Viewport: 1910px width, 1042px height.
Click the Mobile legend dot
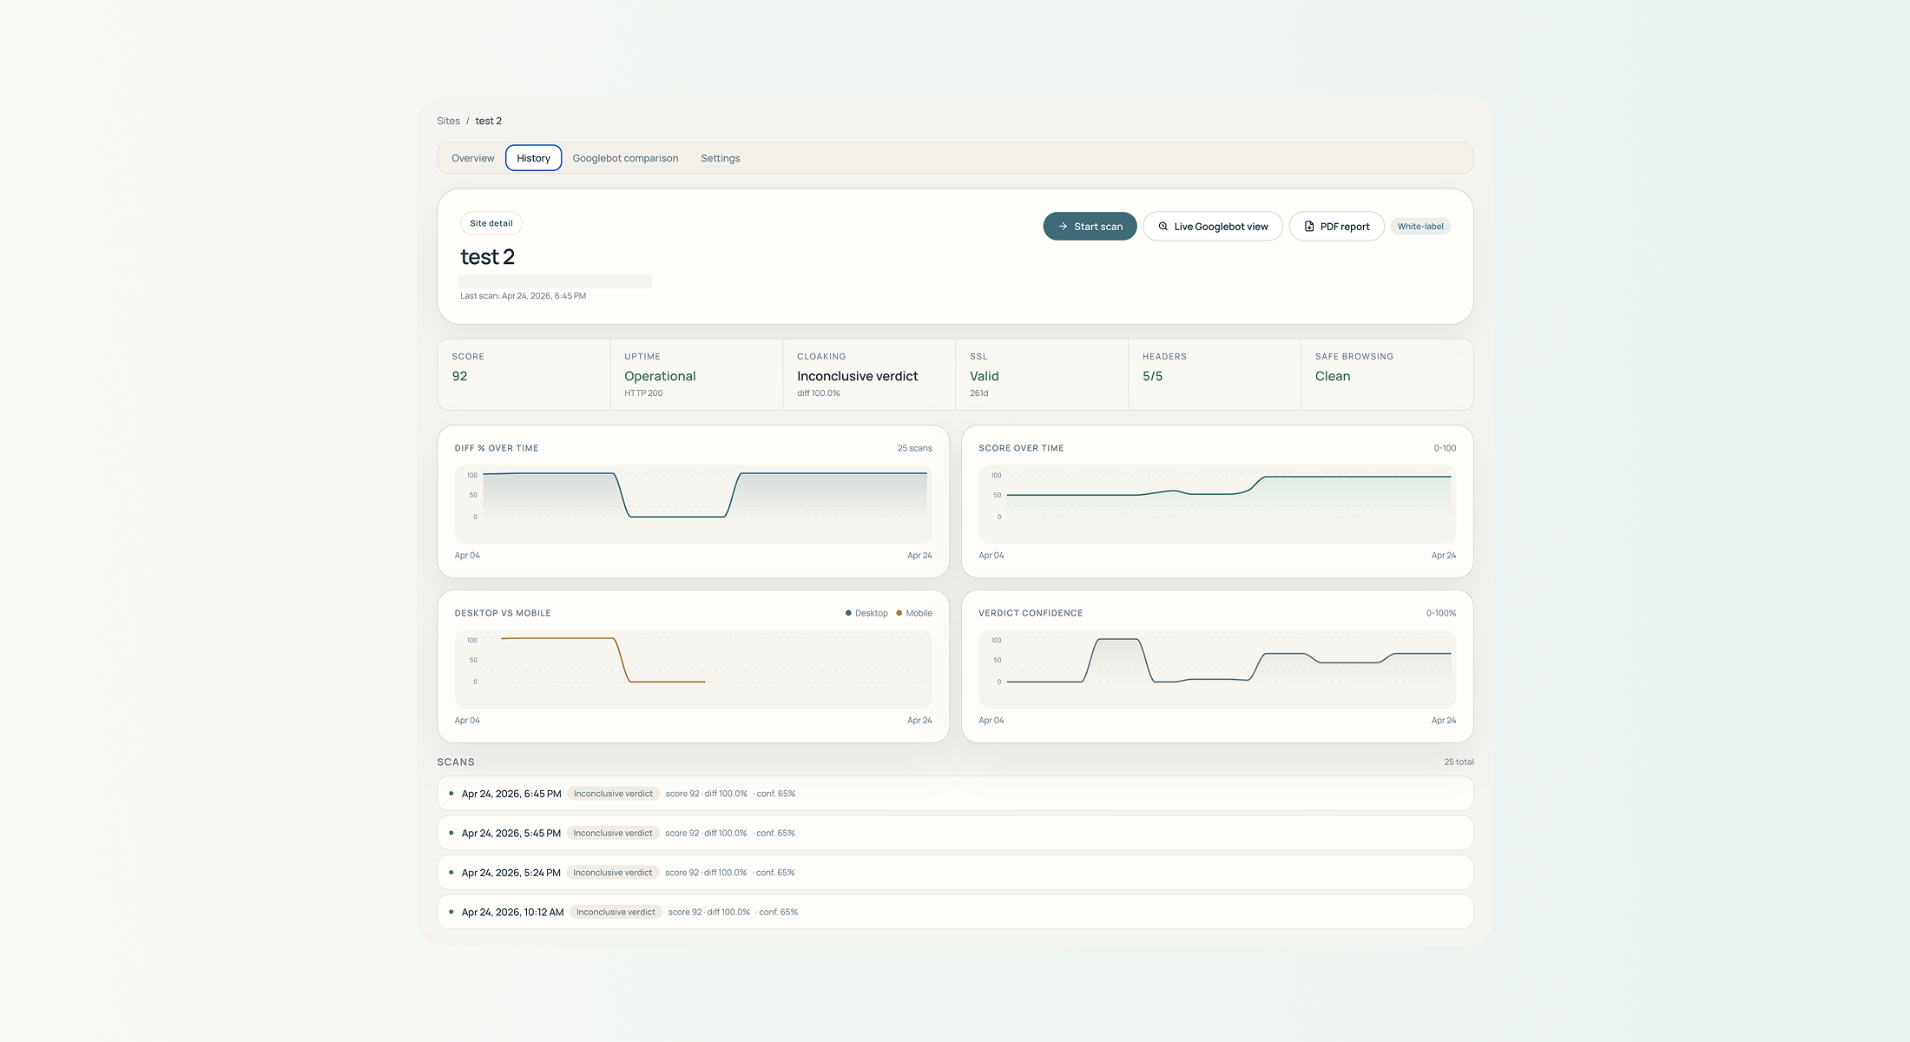pyautogui.click(x=899, y=613)
